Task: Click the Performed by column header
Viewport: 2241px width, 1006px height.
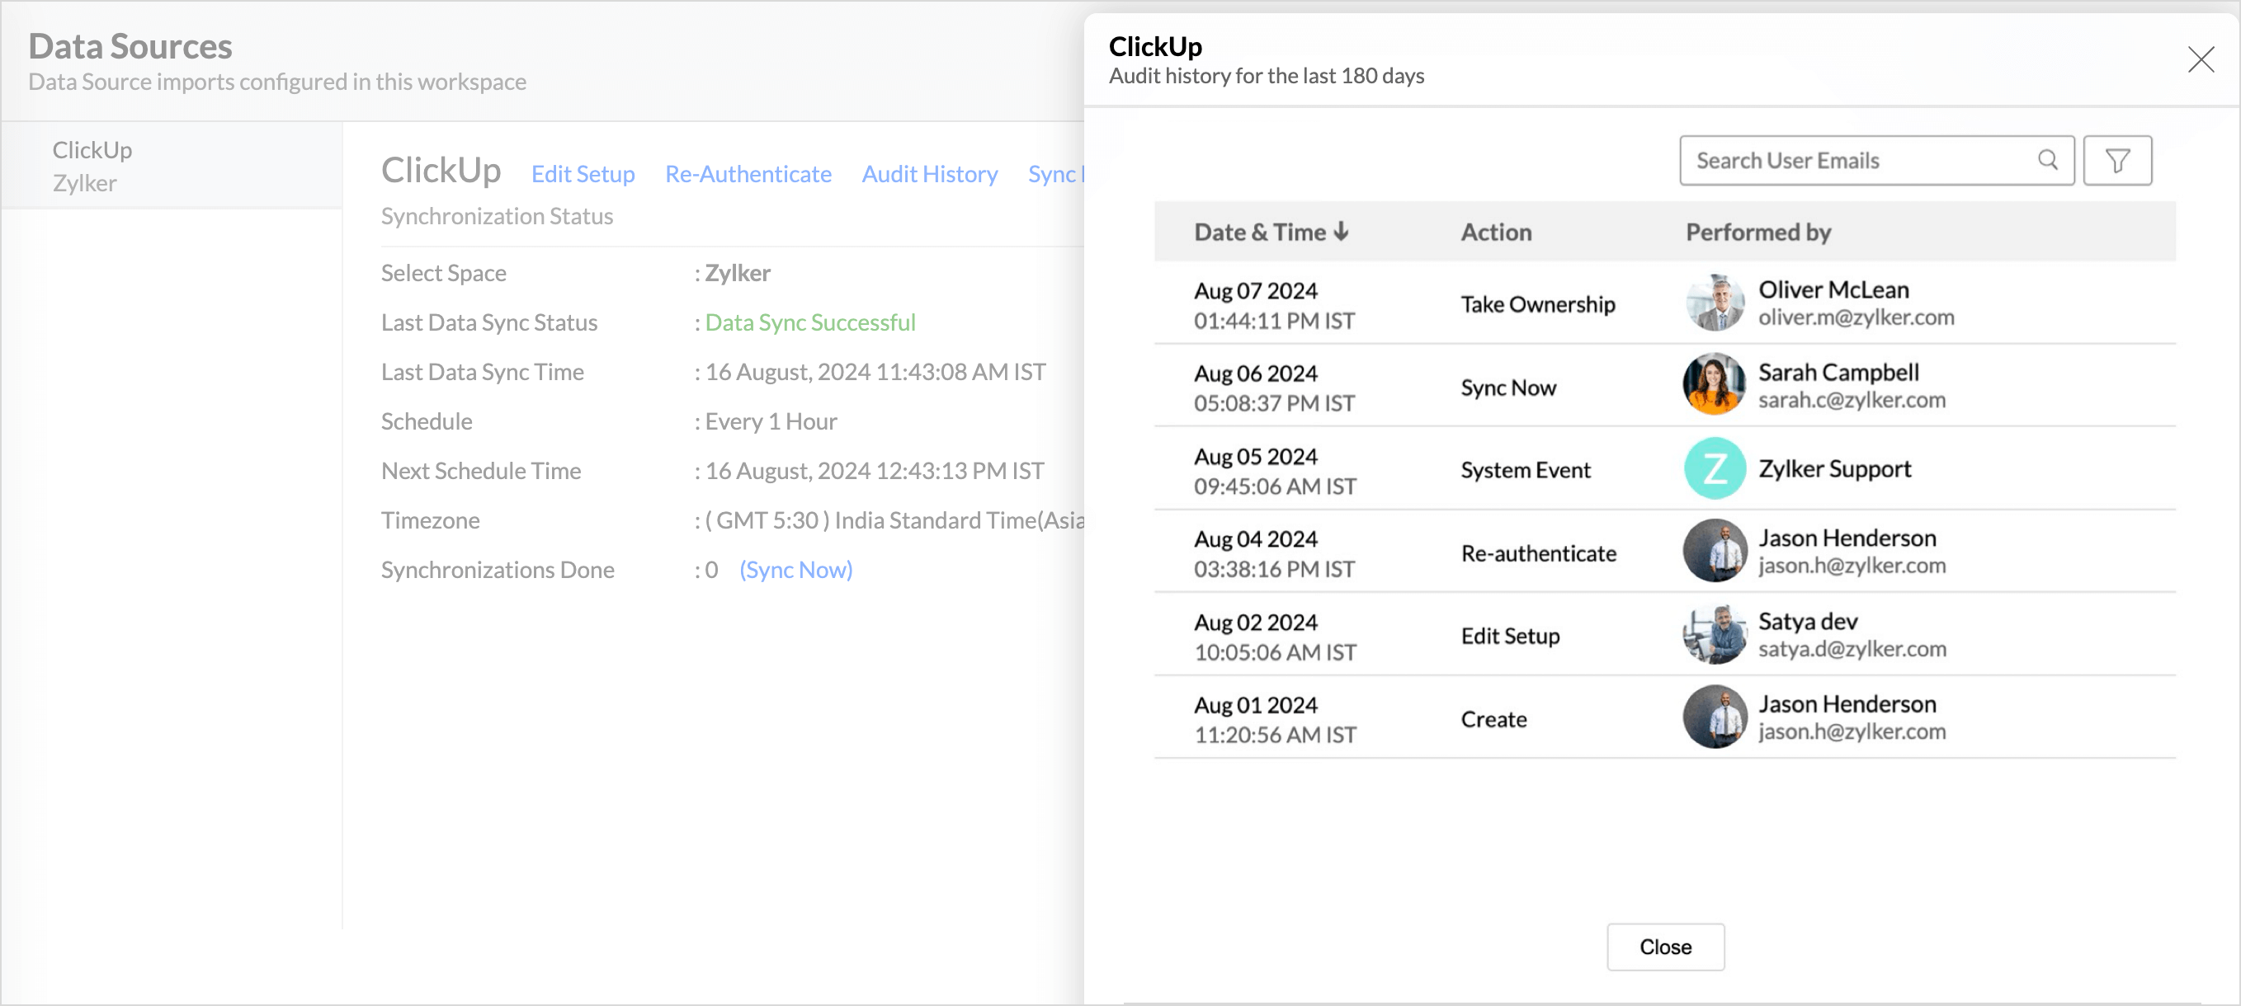Action: pyautogui.click(x=1758, y=233)
